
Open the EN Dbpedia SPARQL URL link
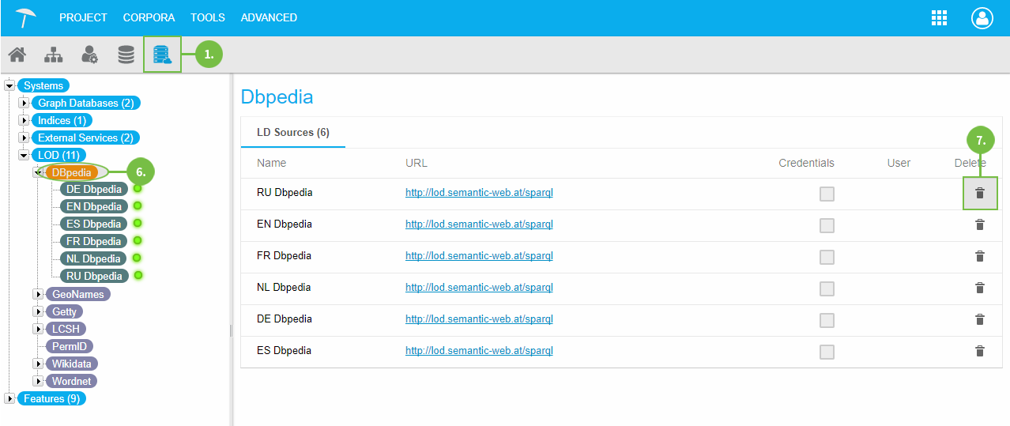point(479,224)
